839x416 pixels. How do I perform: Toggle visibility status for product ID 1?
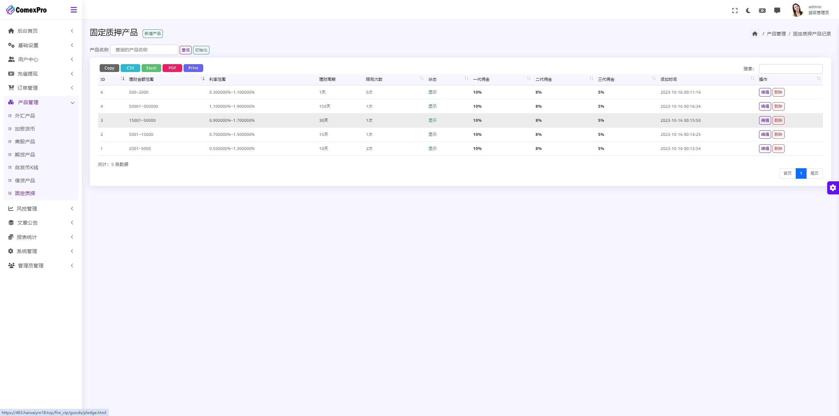[x=433, y=149]
